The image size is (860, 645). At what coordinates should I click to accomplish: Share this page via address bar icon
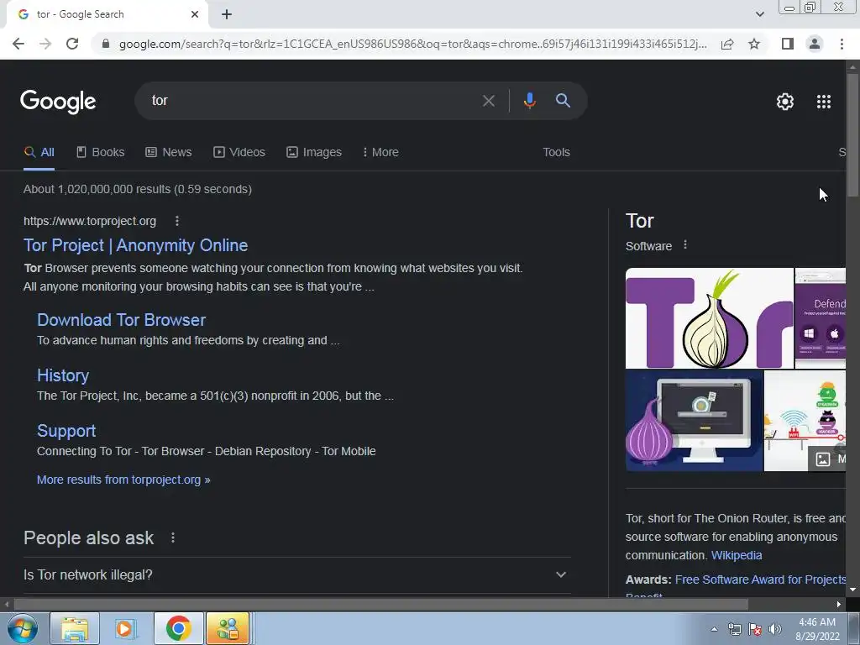[727, 44]
